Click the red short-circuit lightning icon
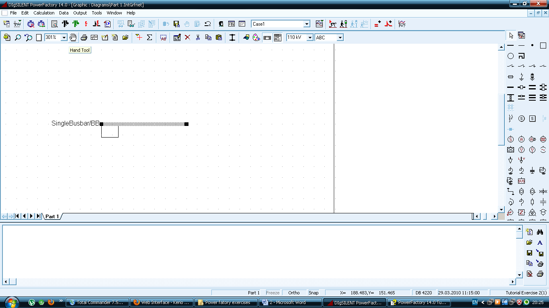Image resolution: width=549 pixels, height=308 pixels. coord(86,24)
